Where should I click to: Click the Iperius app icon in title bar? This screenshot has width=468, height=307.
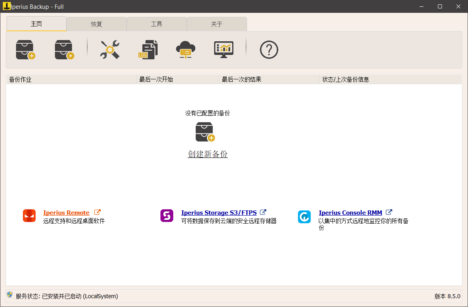tap(6, 6)
